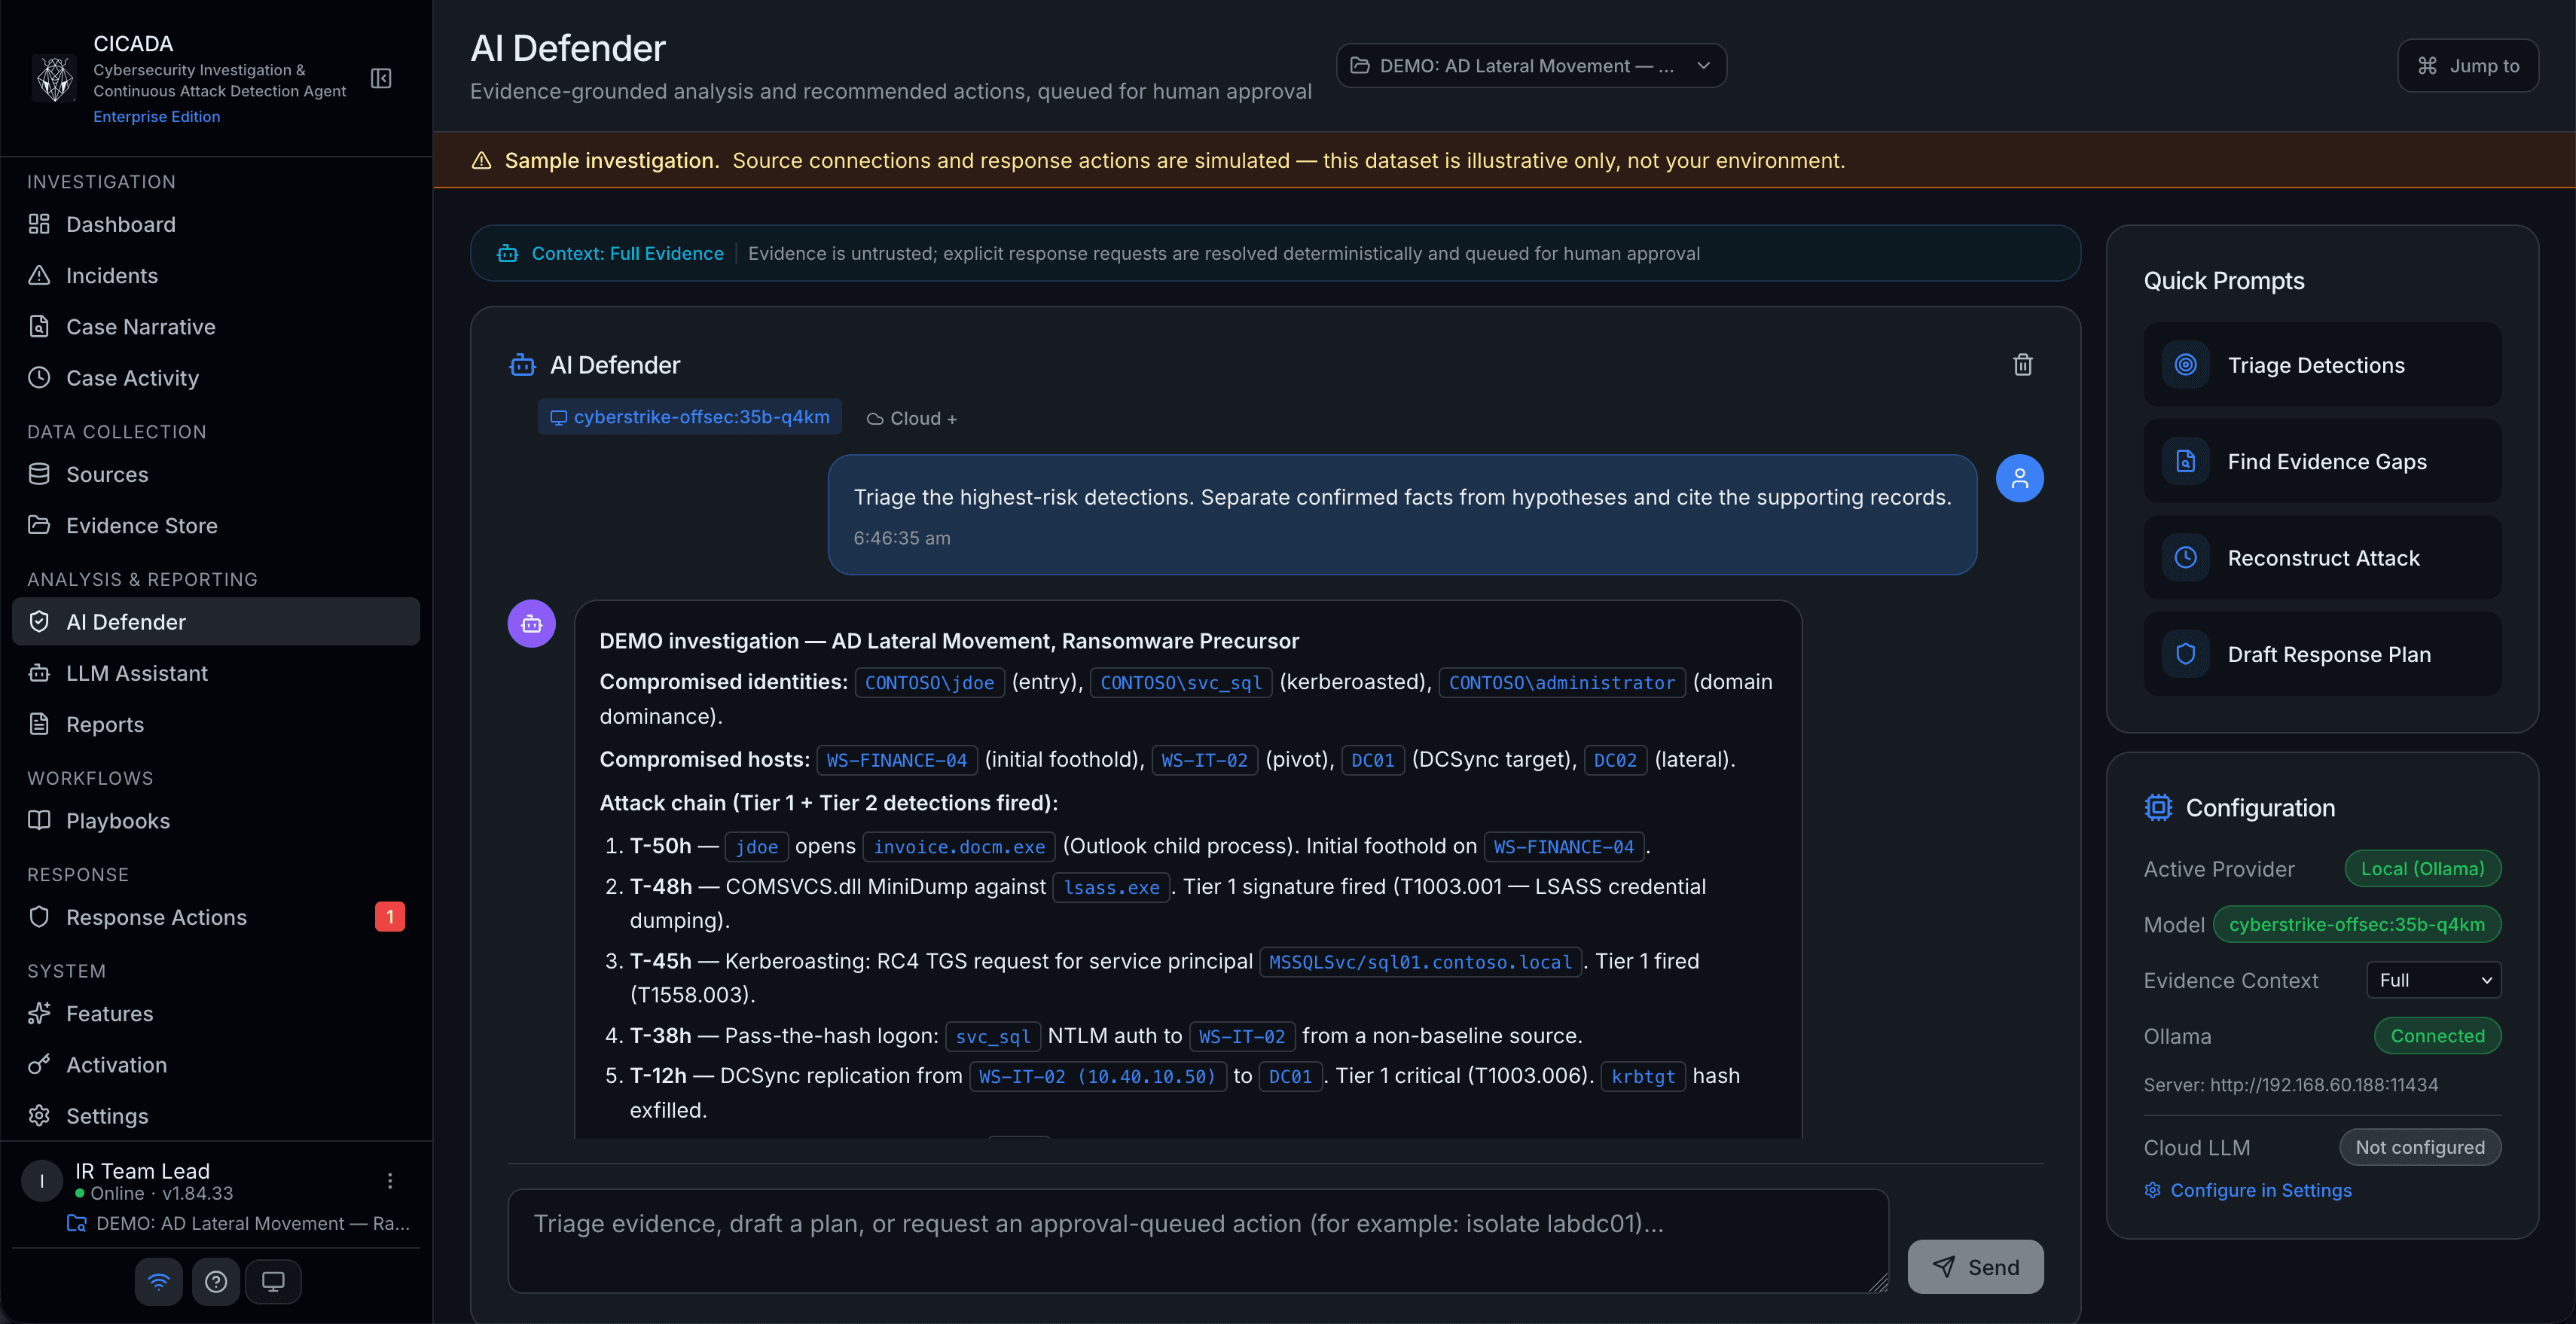Click the Triage Detections target icon
The height and width of the screenshot is (1324, 2576).
point(2185,365)
